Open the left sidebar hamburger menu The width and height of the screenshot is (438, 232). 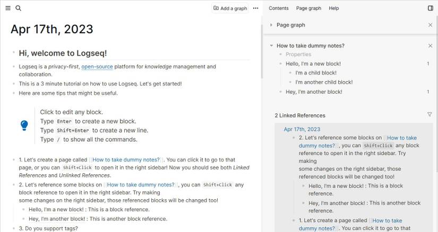click(8, 8)
